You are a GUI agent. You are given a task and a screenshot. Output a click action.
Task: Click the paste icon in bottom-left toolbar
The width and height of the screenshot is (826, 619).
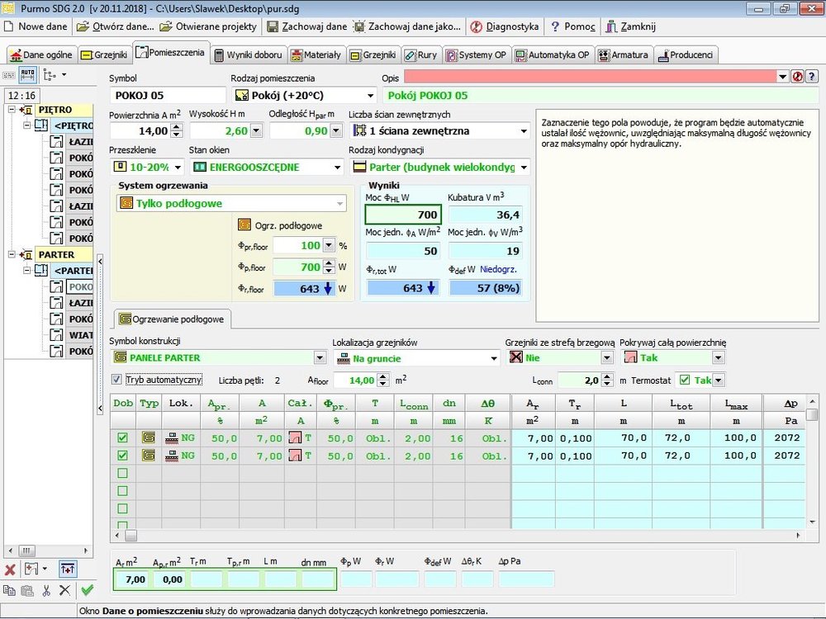coord(27,590)
